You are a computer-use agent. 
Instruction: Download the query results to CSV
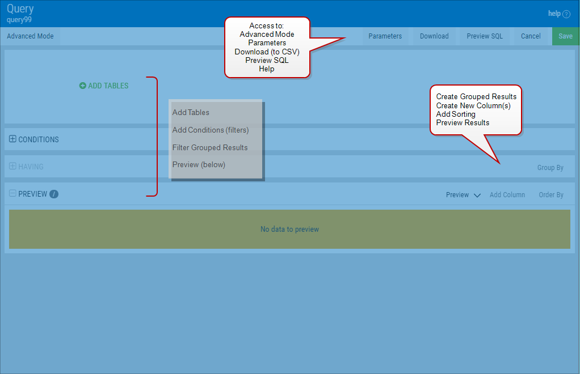(434, 36)
